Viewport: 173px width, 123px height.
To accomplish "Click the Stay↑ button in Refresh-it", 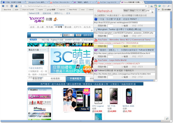I will [x=126, y=10].
